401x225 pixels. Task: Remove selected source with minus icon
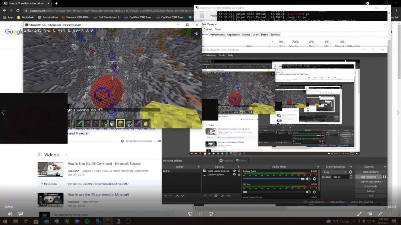click(x=210, y=196)
